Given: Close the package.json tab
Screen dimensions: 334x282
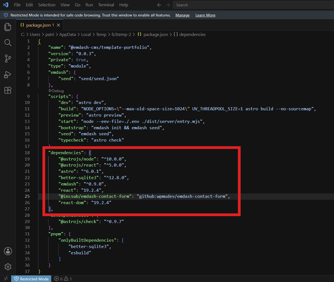Looking at the screenshot, I should [x=58, y=25].
